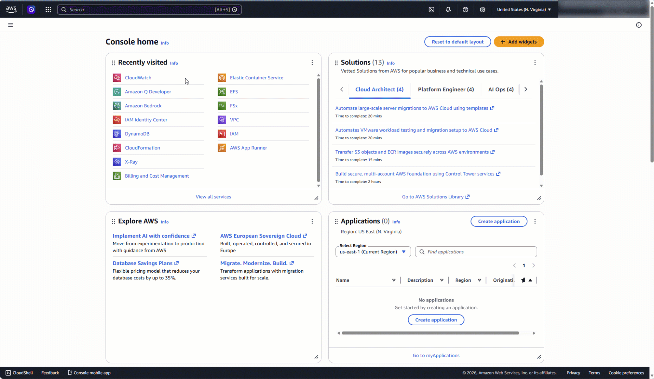
Task: Open Go to AWS Solutions Library link
Action: 436,197
